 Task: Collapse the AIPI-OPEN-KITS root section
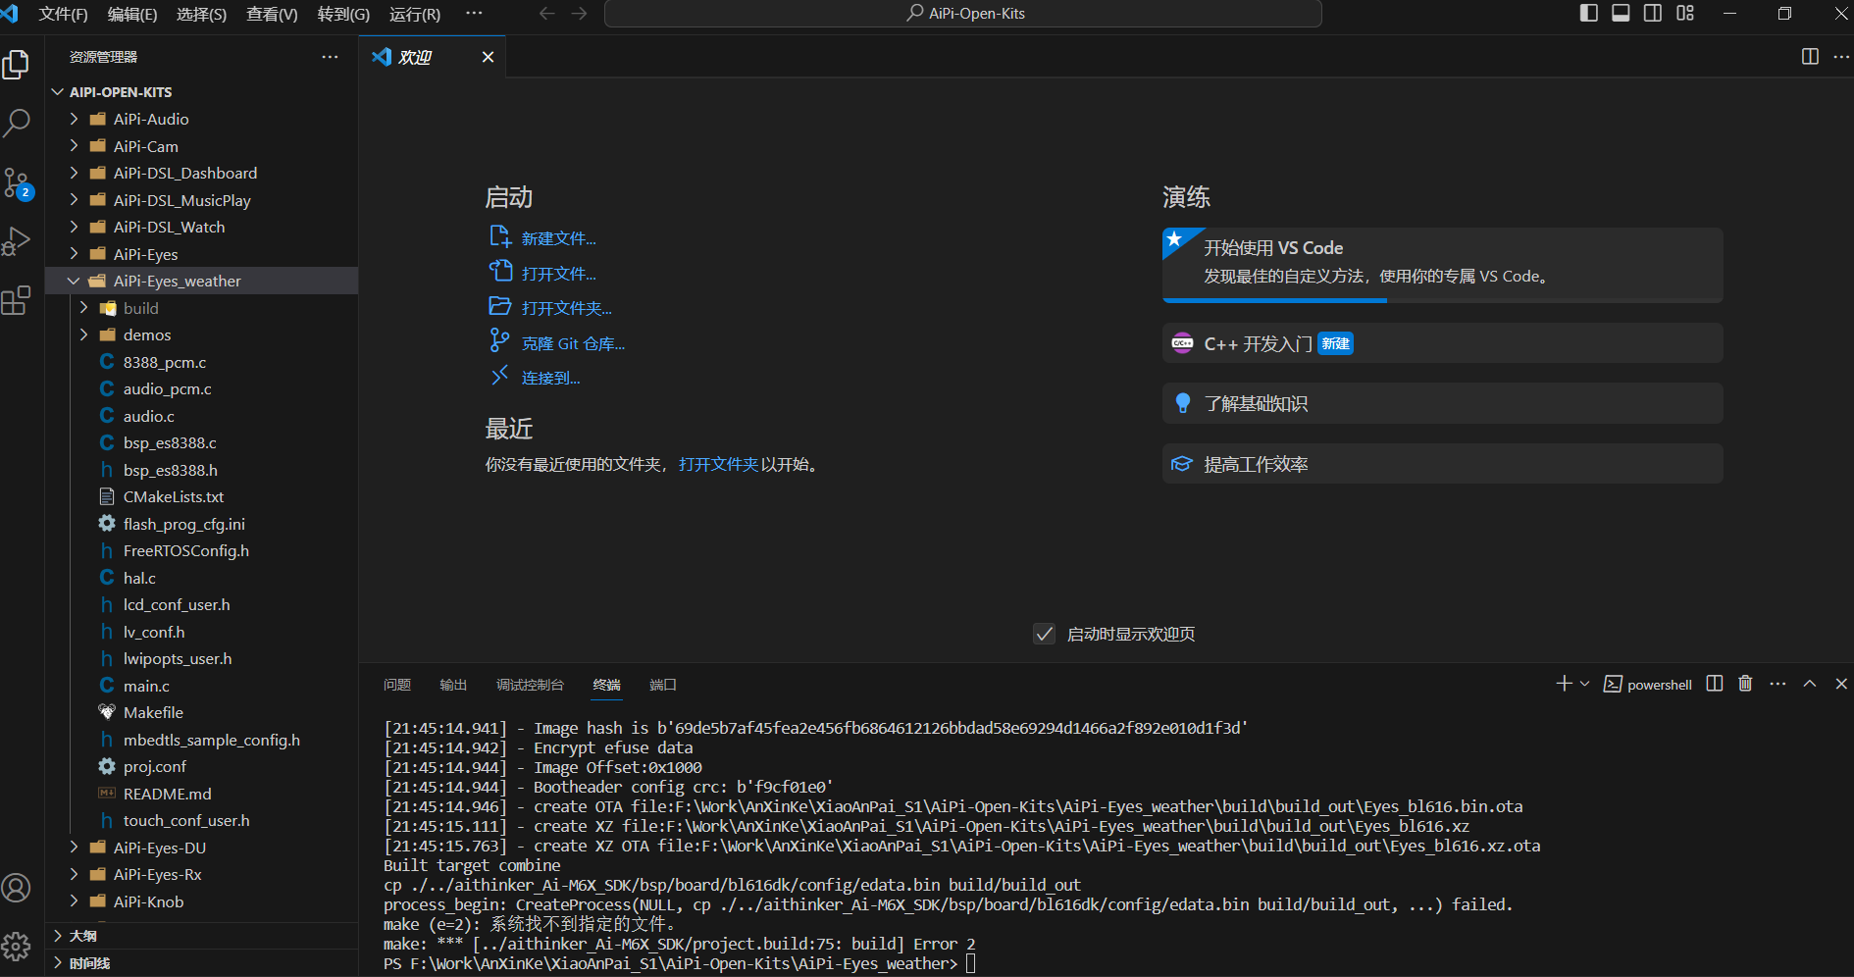click(x=201, y=92)
